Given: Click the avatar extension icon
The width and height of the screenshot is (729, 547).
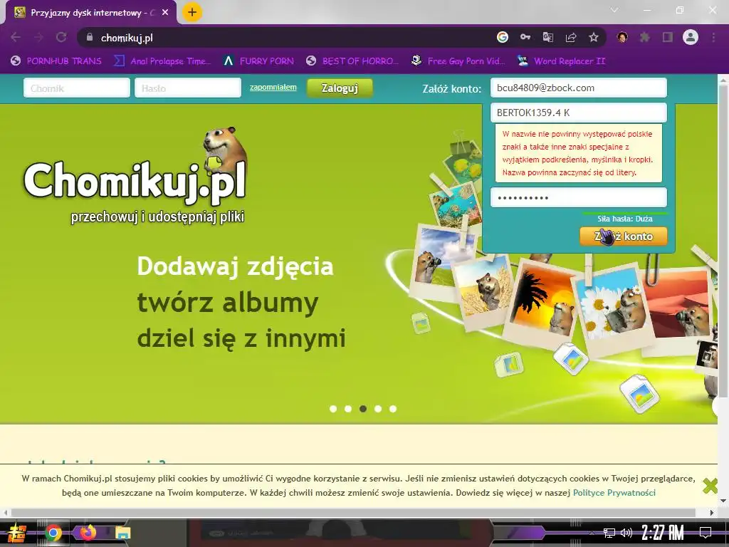Looking at the screenshot, I should 622,37.
